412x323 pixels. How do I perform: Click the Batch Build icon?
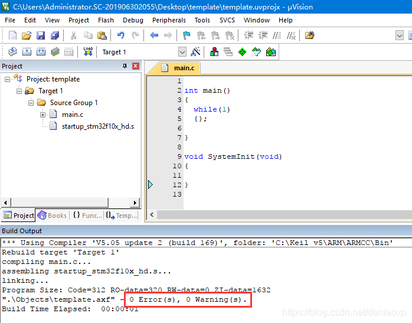click(55, 52)
